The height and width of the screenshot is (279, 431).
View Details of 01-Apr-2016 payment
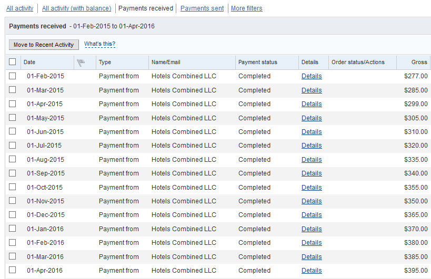(312, 271)
